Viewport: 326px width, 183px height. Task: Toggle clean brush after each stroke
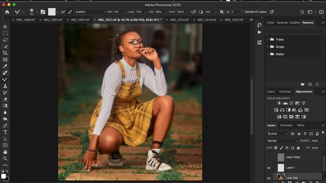click(70, 12)
